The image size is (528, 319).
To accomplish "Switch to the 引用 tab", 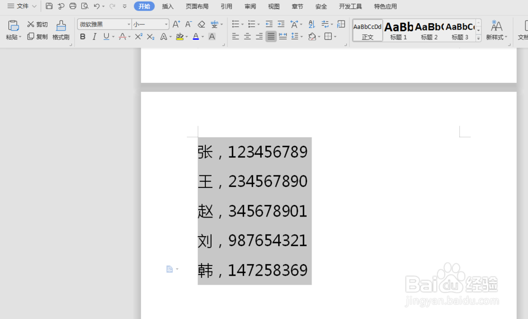I will tap(227, 6).
